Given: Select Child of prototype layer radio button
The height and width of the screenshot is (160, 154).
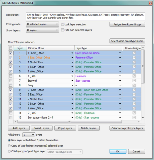Looking at the screenshot, I should tap(9, 151).
